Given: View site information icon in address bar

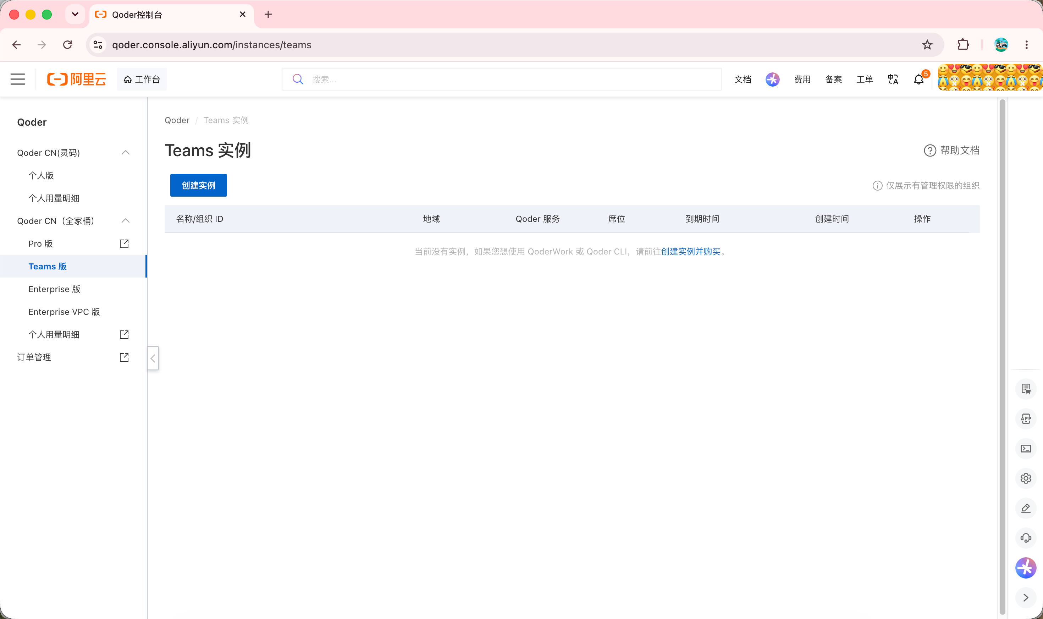Looking at the screenshot, I should click(98, 45).
